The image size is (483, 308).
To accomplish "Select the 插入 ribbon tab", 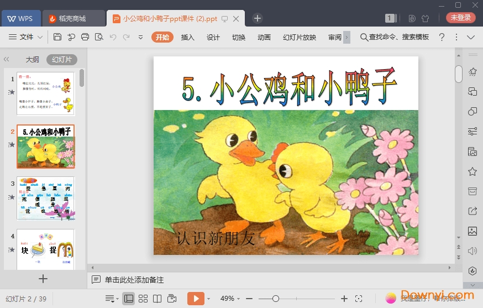I will 187,37.
